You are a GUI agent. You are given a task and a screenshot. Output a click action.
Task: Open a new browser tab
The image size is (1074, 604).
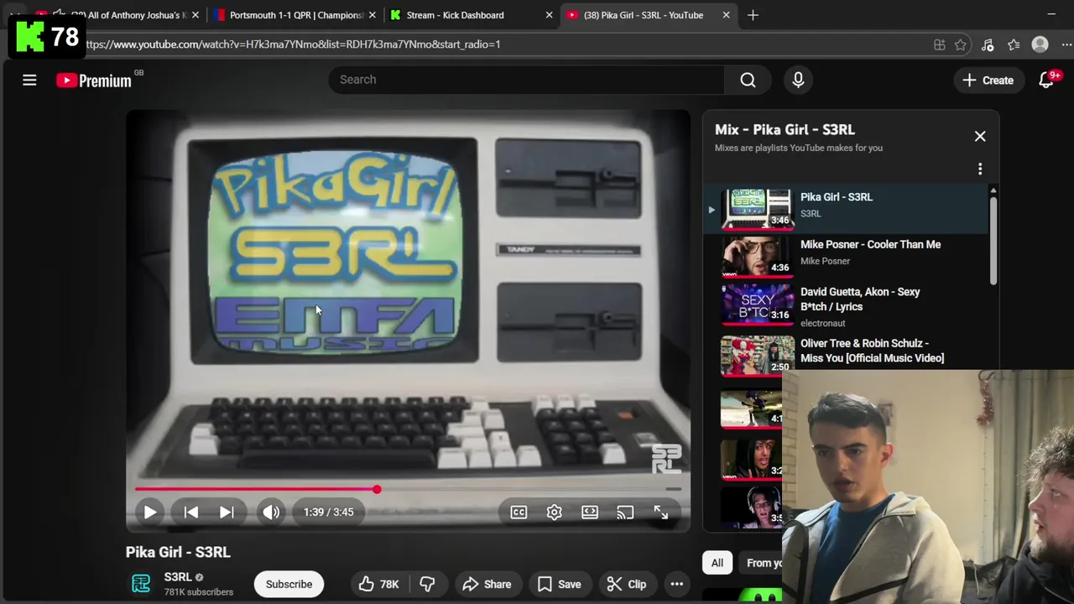(x=753, y=15)
